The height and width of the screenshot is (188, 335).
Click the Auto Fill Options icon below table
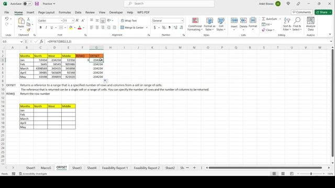(106, 81)
